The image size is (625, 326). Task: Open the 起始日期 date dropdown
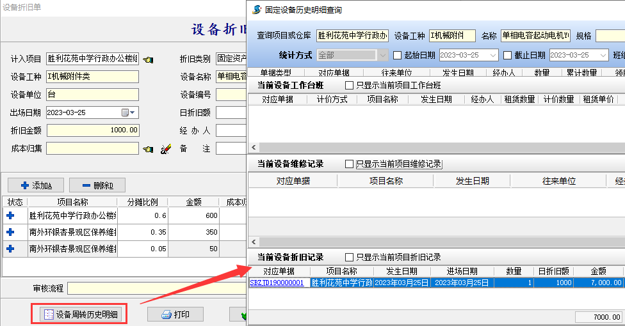492,55
